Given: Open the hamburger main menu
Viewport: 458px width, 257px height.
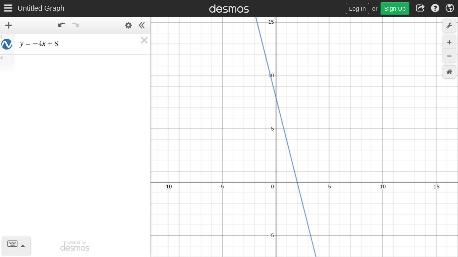Looking at the screenshot, I should click(8, 8).
